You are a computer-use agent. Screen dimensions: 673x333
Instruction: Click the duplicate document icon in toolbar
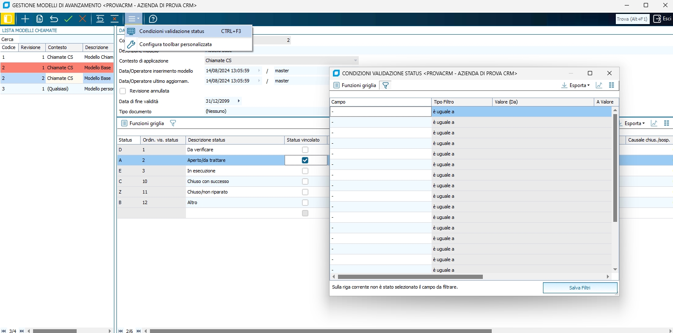(x=40, y=19)
